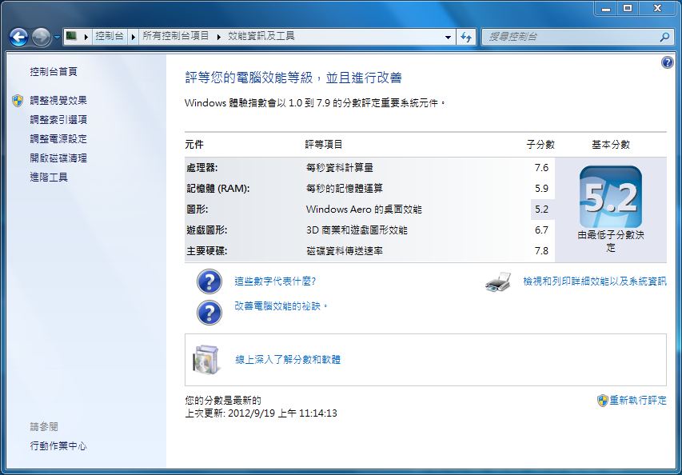Click the 元件 column header
This screenshot has height=475, width=682.
pos(194,145)
